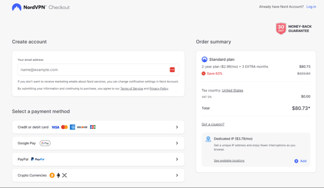Click the email address input field
The width and height of the screenshot is (324, 188).
(93, 70)
